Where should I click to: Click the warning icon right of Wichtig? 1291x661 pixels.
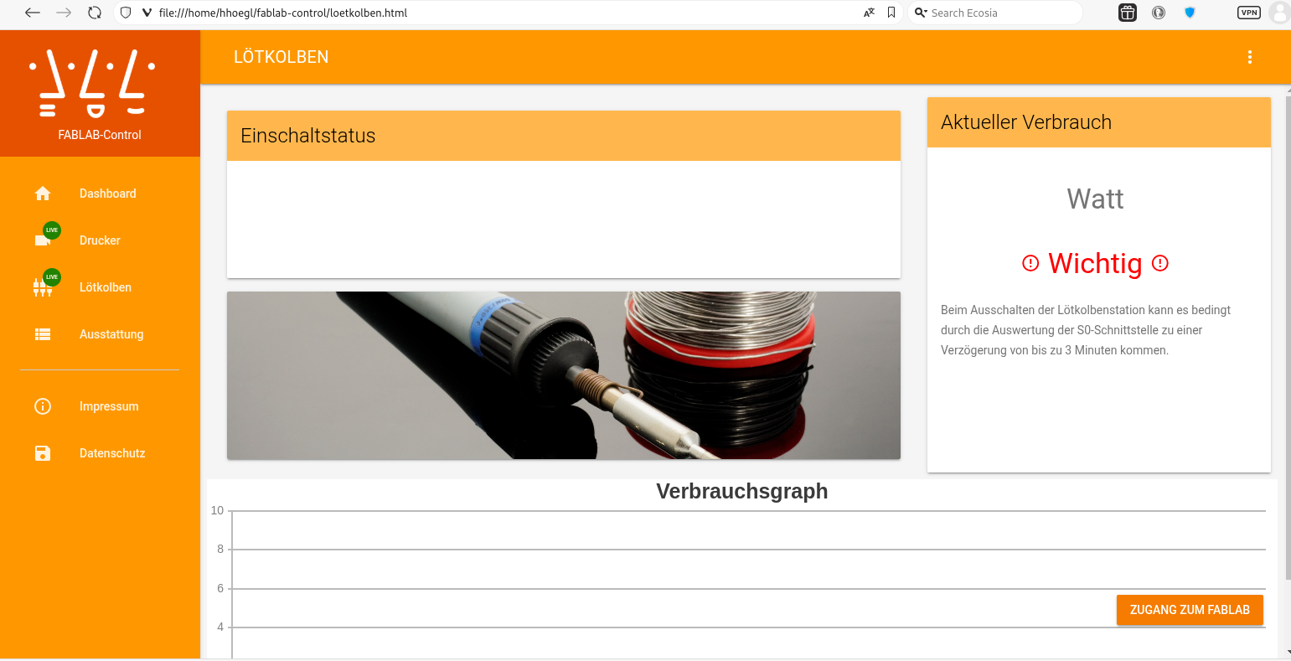coord(1160,263)
